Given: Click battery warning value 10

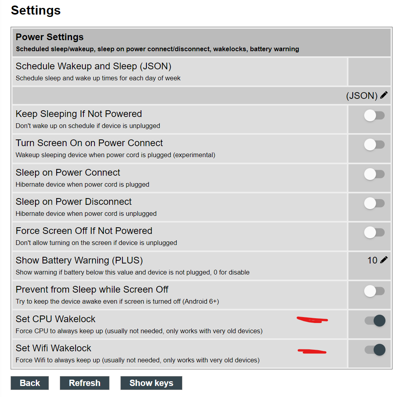Looking at the screenshot, I should click(372, 260).
